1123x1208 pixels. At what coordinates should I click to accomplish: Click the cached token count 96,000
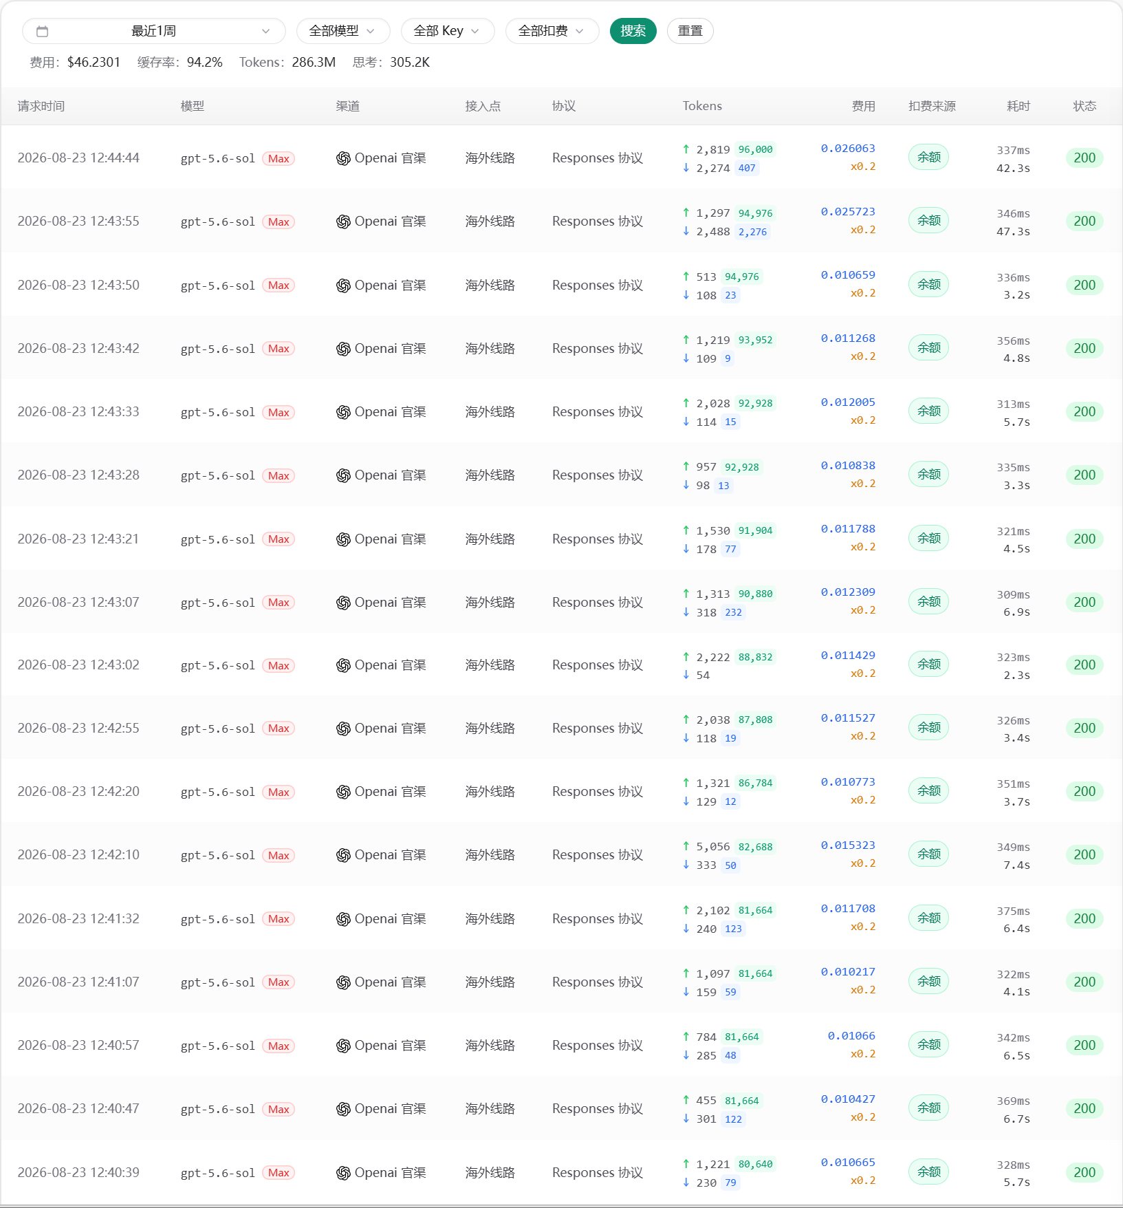pyautogui.click(x=755, y=149)
